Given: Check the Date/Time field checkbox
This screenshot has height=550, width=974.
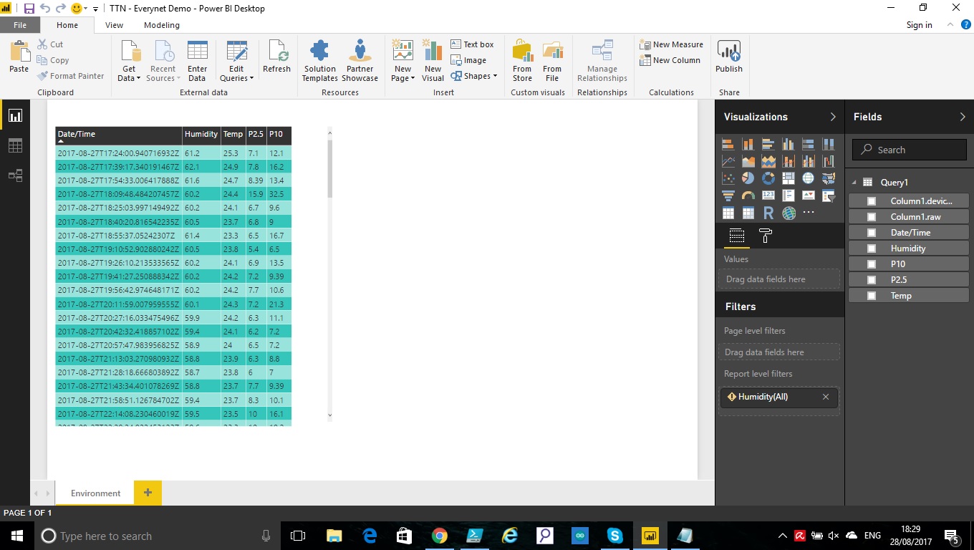Looking at the screenshot, I should (x=872, y=233).
